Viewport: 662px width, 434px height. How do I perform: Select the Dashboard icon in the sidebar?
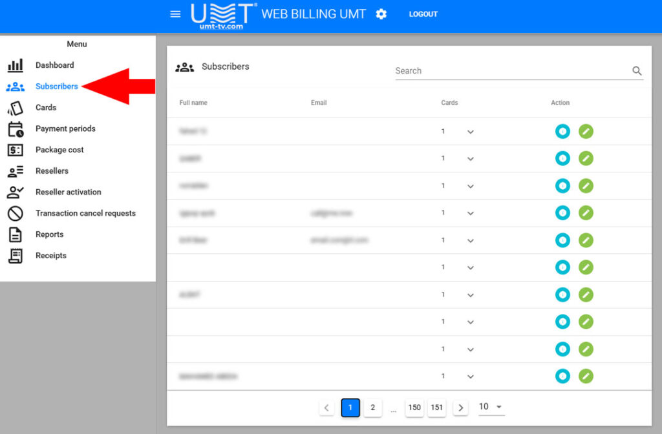[14, 65]
